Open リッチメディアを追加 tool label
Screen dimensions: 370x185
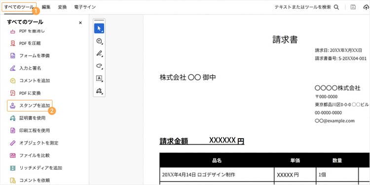point(40,168)
